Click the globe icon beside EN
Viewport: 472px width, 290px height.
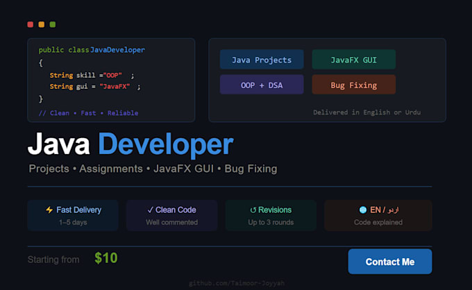pyautogui.click(x=363, y=210)
